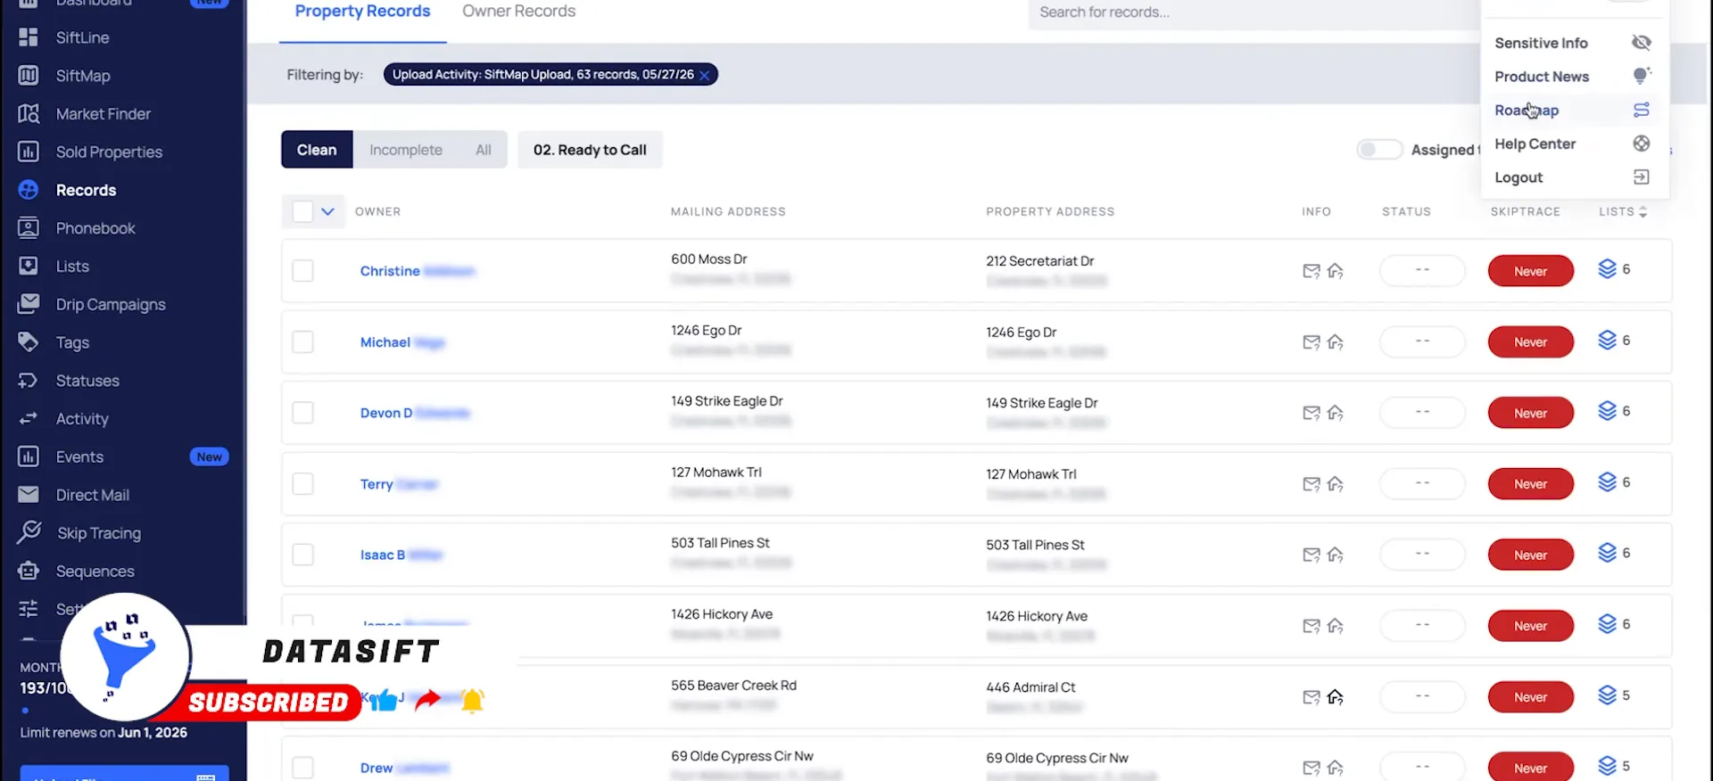The width and height of the screenshot is (1713, 781).
Task: Open lists stack icon for Michael
Action: point(1607,341)
